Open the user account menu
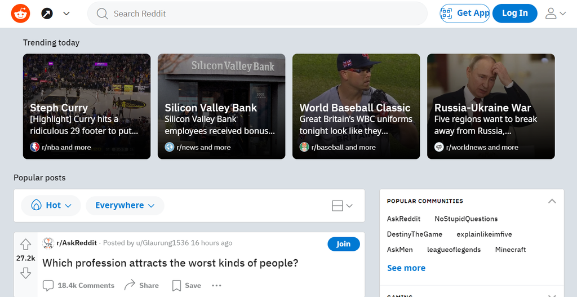 pyautogui.click(x=555, y=14)
